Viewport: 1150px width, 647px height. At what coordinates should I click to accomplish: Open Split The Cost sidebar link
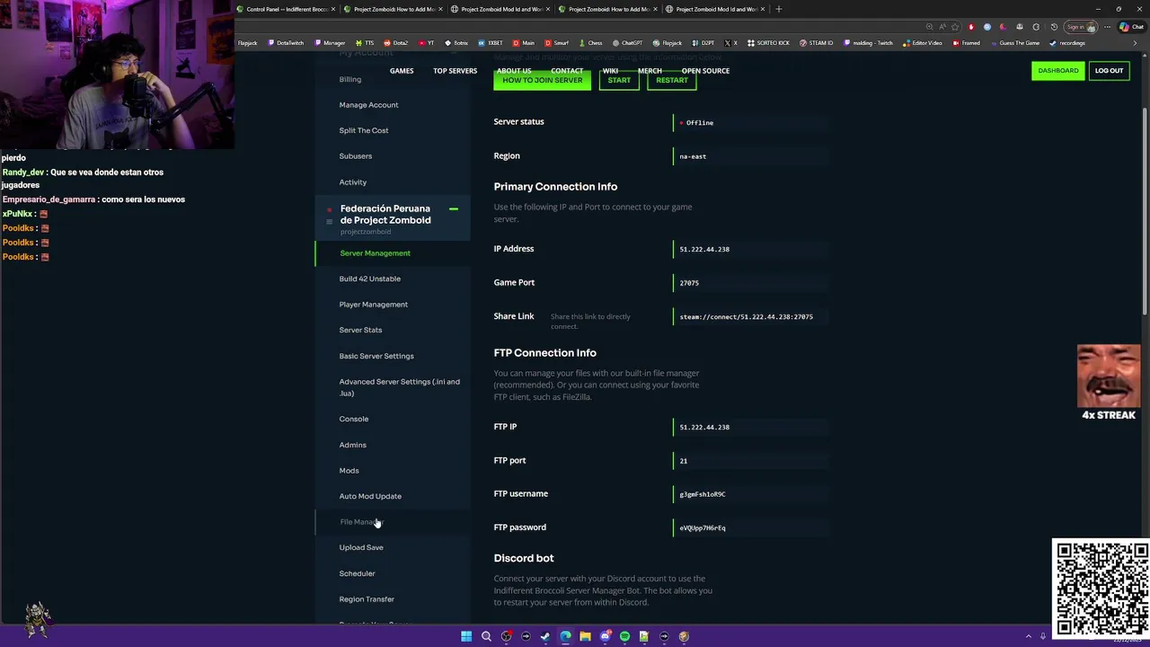[364, 130]
